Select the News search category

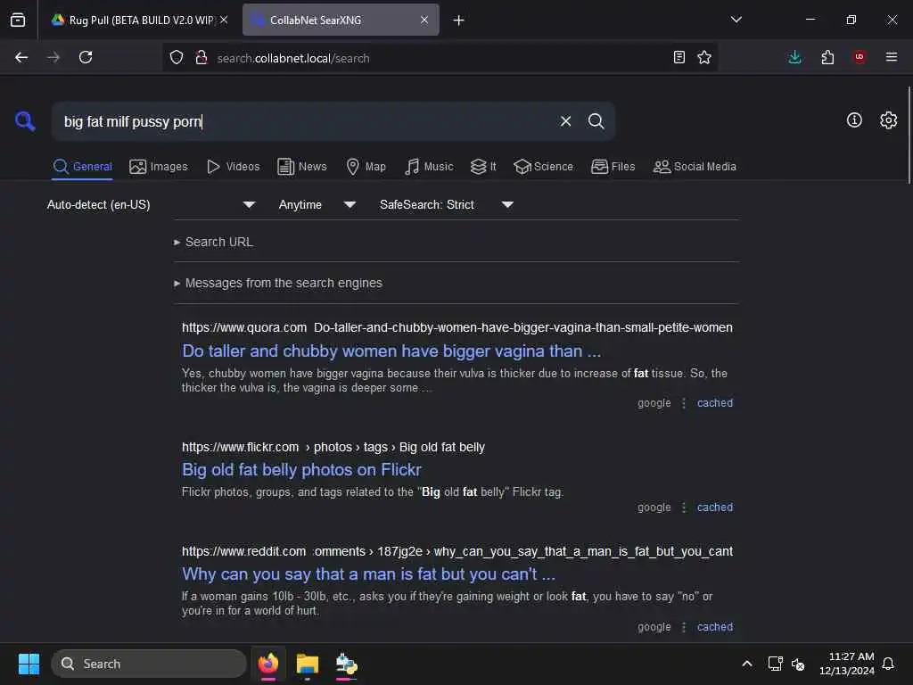(302, 167)
